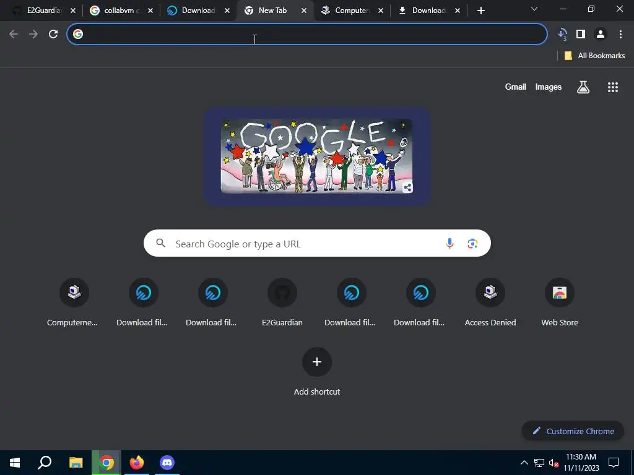Open a new tab with the plus button
634x475 pixels.
[x=480, y=11]
